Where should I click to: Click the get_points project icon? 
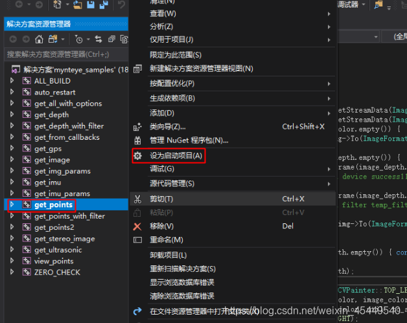coord(27,205)
